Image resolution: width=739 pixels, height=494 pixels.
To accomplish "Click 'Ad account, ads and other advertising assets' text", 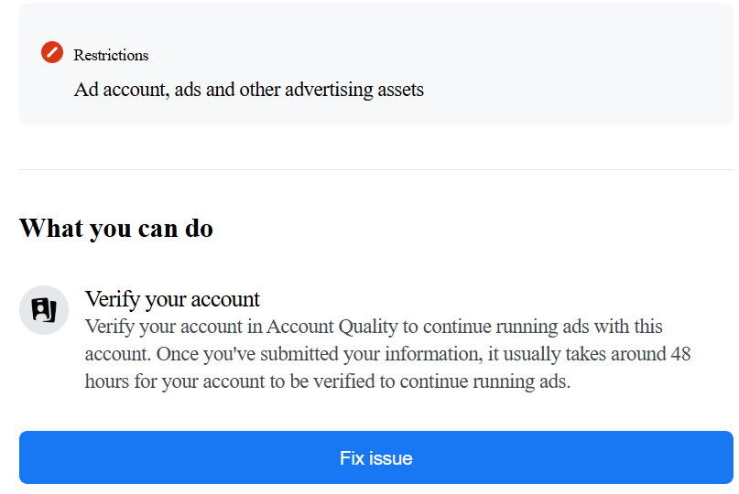I will coord(248,90).
